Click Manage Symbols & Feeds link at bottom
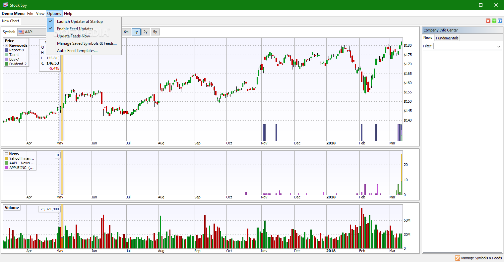This screenshot has height=262, width=504. pos(481,258)
